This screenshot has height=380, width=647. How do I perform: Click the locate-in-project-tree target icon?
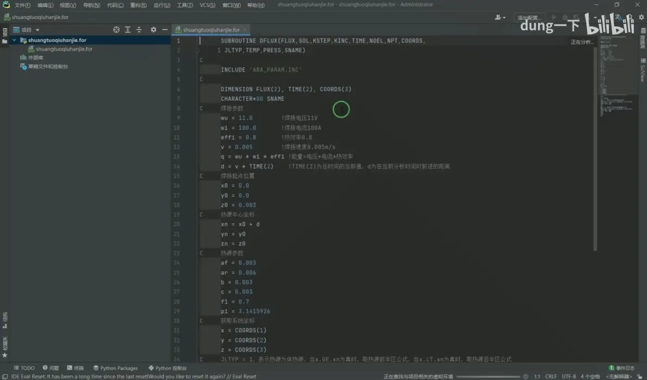pyautogui.click(x=116, y=30)
